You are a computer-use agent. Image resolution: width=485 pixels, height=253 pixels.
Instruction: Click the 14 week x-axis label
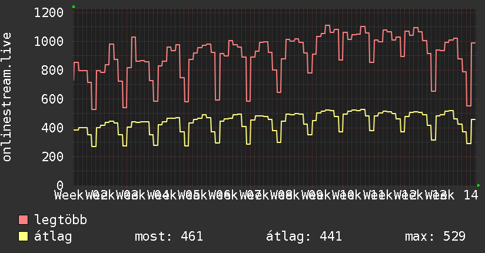tap(471, 195)
